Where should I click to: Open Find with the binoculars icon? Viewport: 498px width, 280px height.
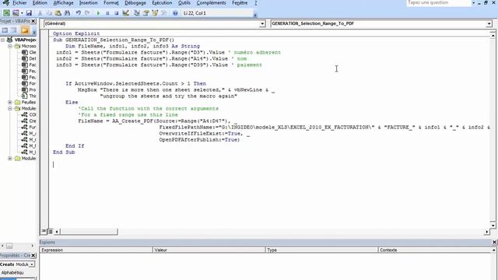67,13
